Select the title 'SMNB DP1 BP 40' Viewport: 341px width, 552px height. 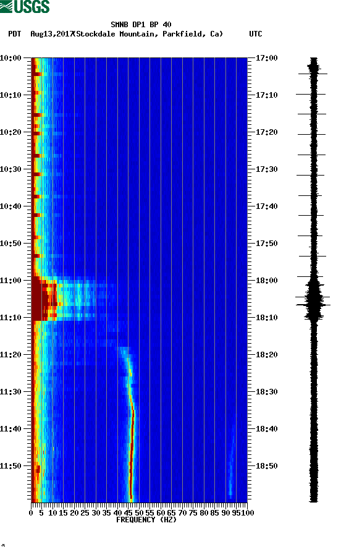click(x=141, y=25)
